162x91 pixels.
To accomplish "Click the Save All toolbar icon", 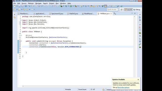I will click(x=23, y=6).
